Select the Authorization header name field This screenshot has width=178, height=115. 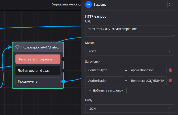[105, 81]
